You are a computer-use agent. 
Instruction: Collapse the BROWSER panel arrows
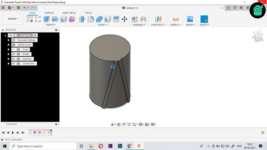point(3,30)
